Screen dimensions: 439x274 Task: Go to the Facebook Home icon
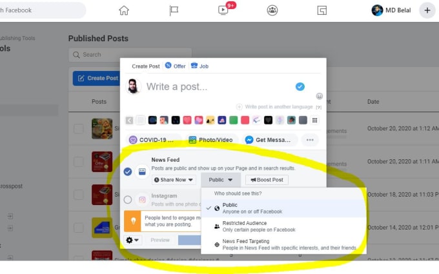(x=124, y=10)
